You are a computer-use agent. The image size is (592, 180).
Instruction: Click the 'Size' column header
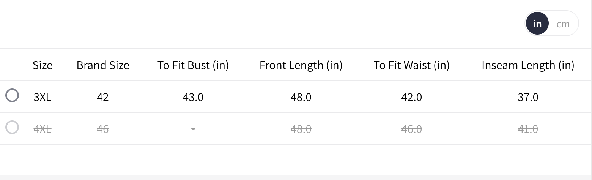[43, 65]
